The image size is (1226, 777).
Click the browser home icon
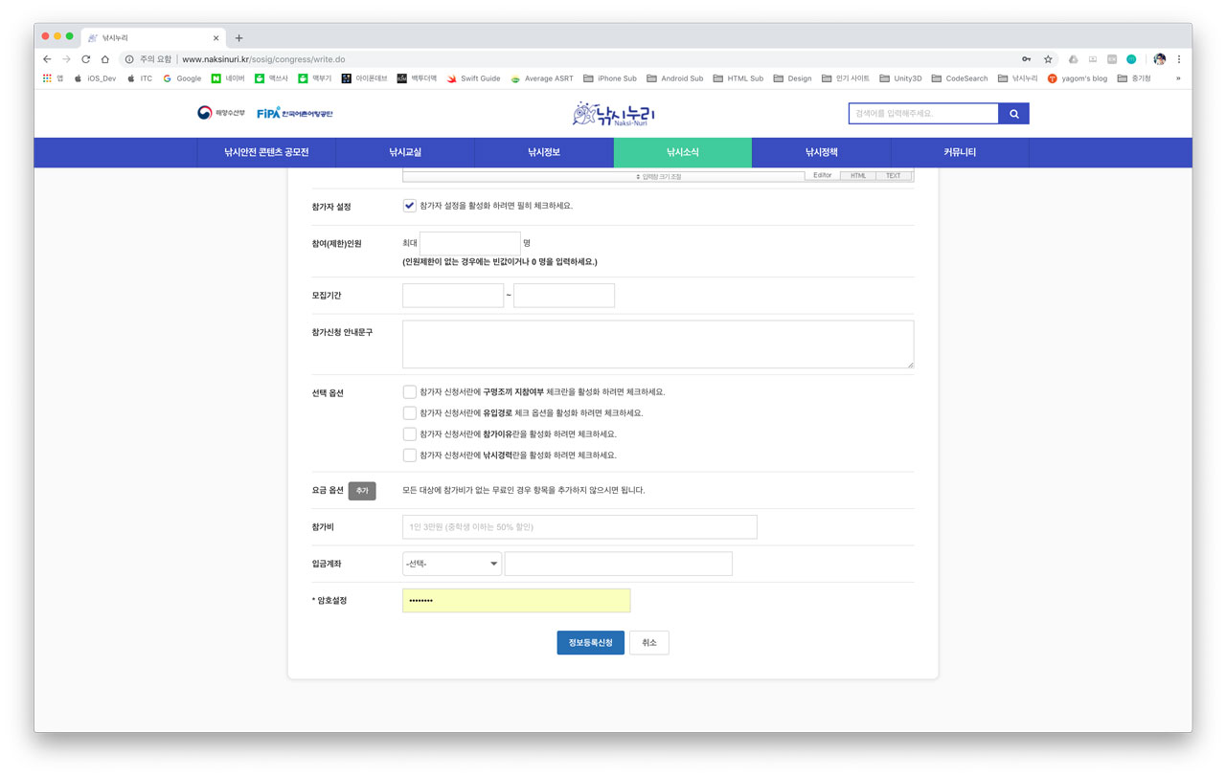(105, 59)
